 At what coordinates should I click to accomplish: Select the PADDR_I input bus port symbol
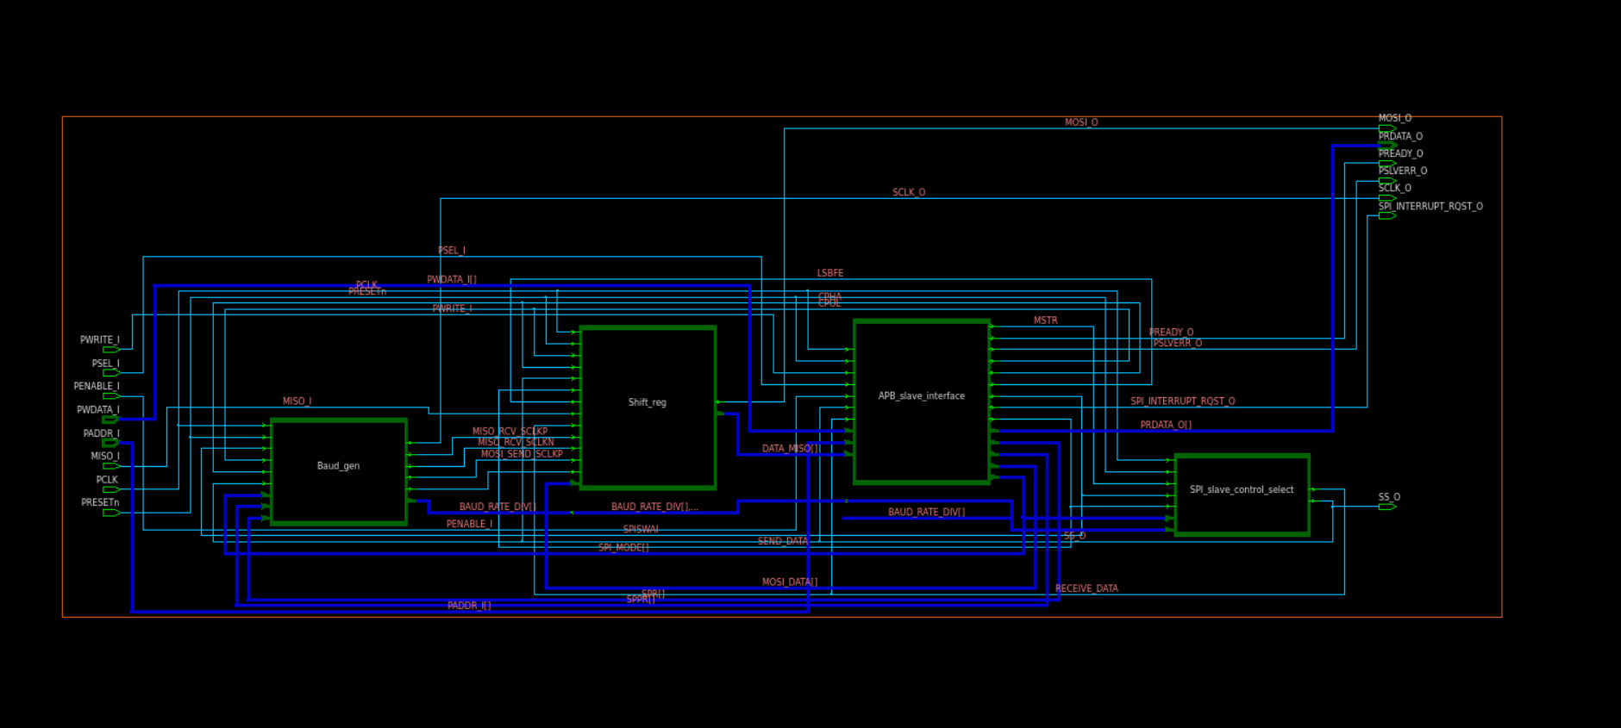[x=111, y=443]
